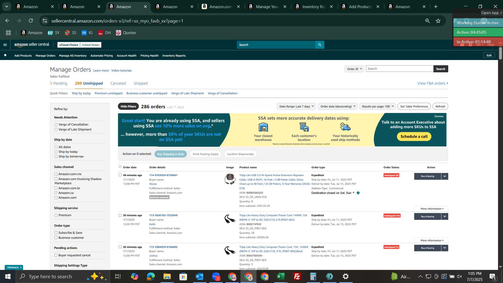Open File Explorer from taskbar
This screenshot has height=283, width=503.
point(167,276)
